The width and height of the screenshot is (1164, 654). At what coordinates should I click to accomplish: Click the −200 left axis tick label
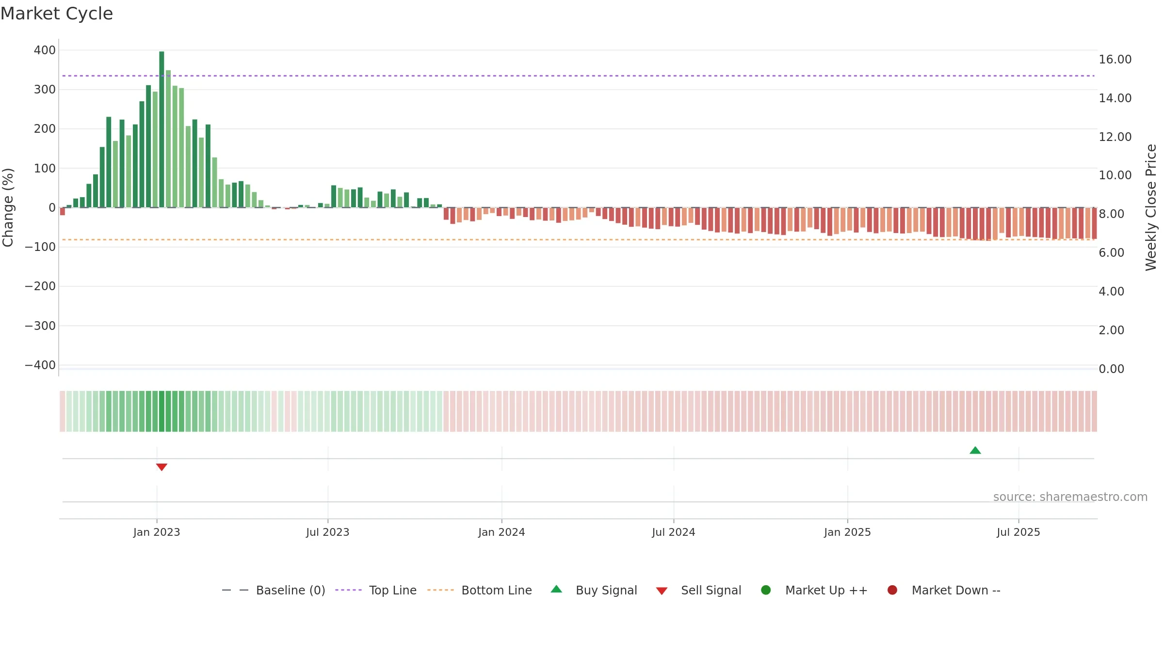click(40, 286)
